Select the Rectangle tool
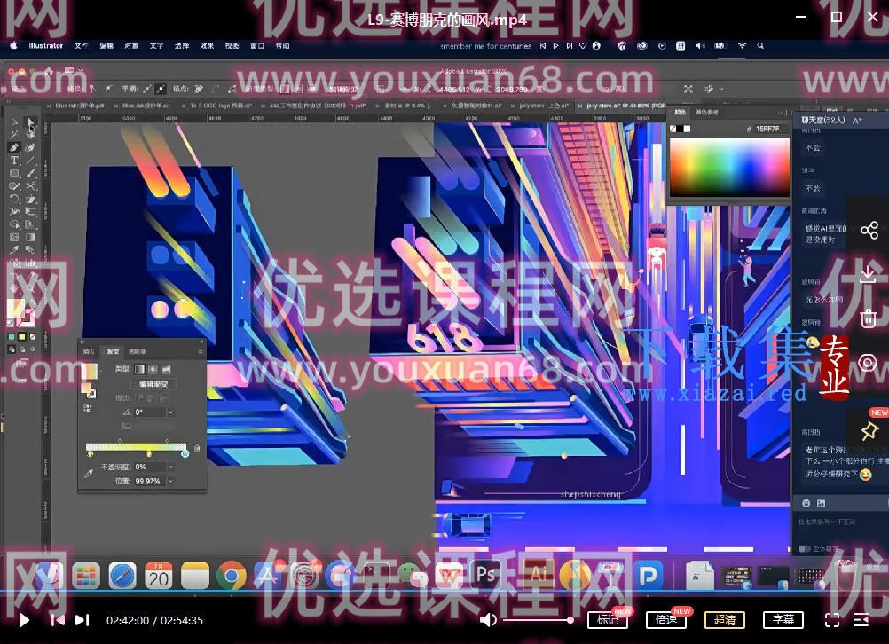 point(14,173)
